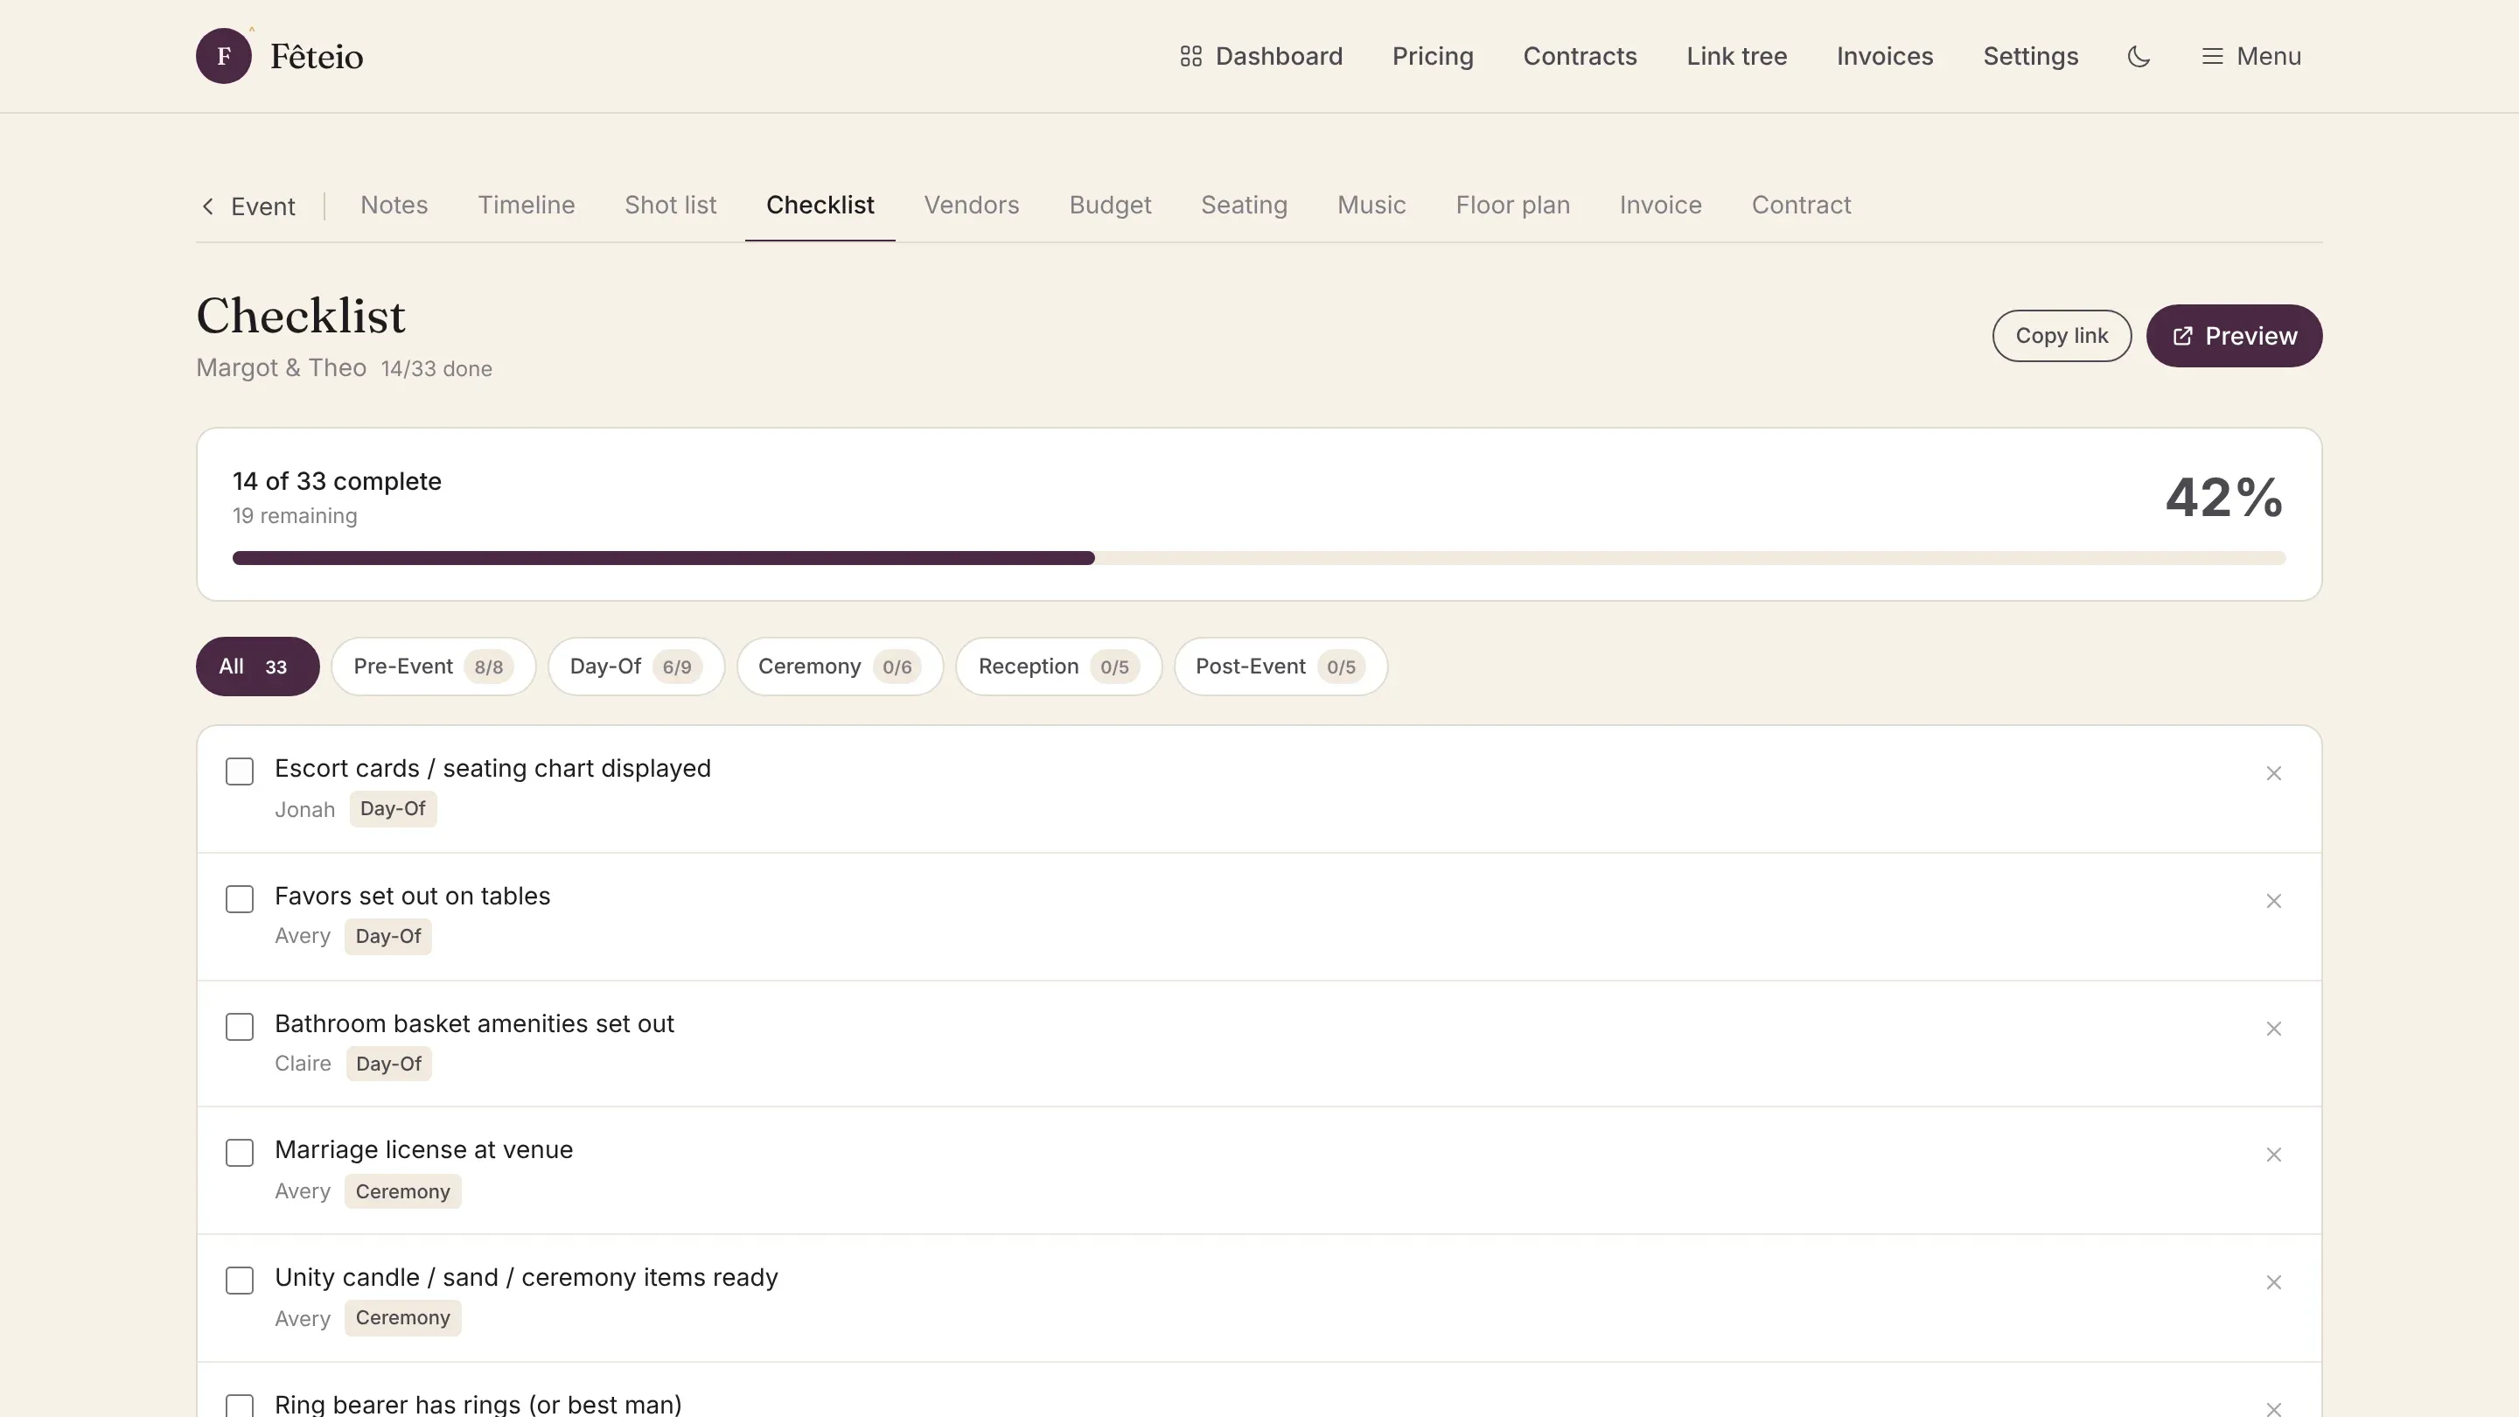Image resolution: width=2519 pixels, height=1417 pixels.
Task: Open the Shot list tab
Action: tap(670, 205)
